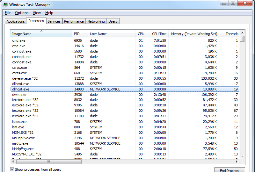Maximize the Task Manager window

(x=233, y=4)
